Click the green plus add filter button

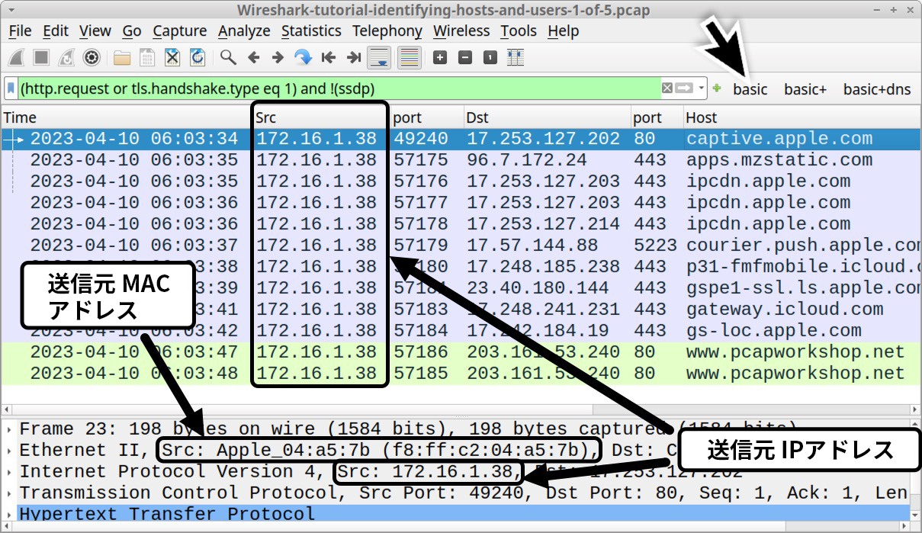point(717,88)
